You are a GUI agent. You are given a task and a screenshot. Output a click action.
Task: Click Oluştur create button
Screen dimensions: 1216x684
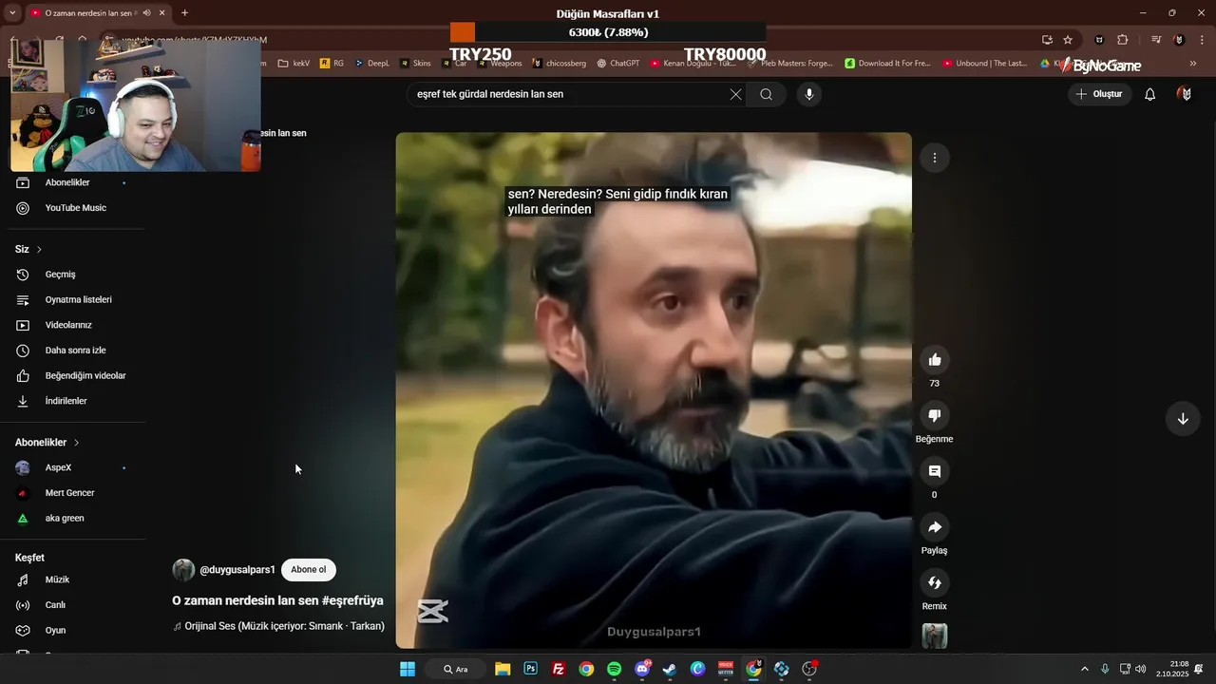click(x=1099, y=94)
